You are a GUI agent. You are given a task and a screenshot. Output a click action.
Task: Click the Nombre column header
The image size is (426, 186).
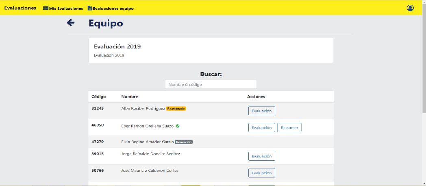129,96
